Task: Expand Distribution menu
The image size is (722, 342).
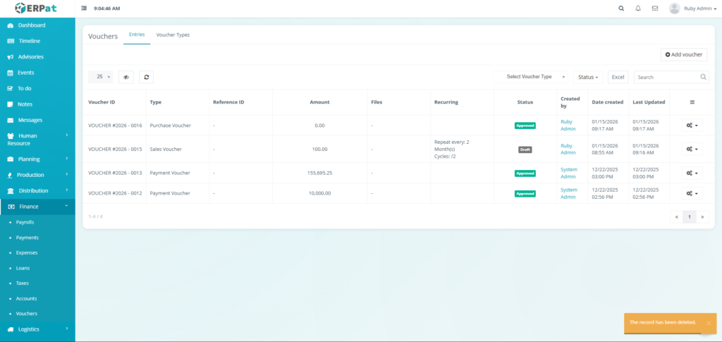Action: pyautogui.click(x=37, y=190)
